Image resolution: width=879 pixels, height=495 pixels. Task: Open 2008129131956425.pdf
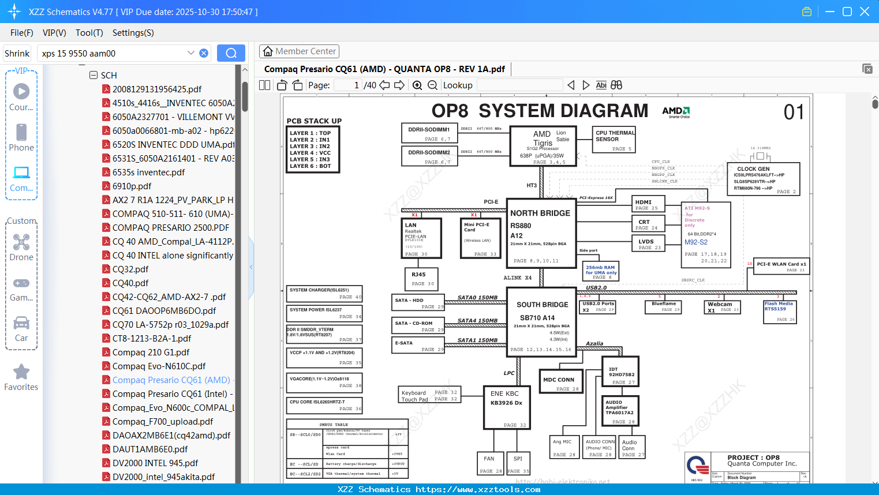157,89
